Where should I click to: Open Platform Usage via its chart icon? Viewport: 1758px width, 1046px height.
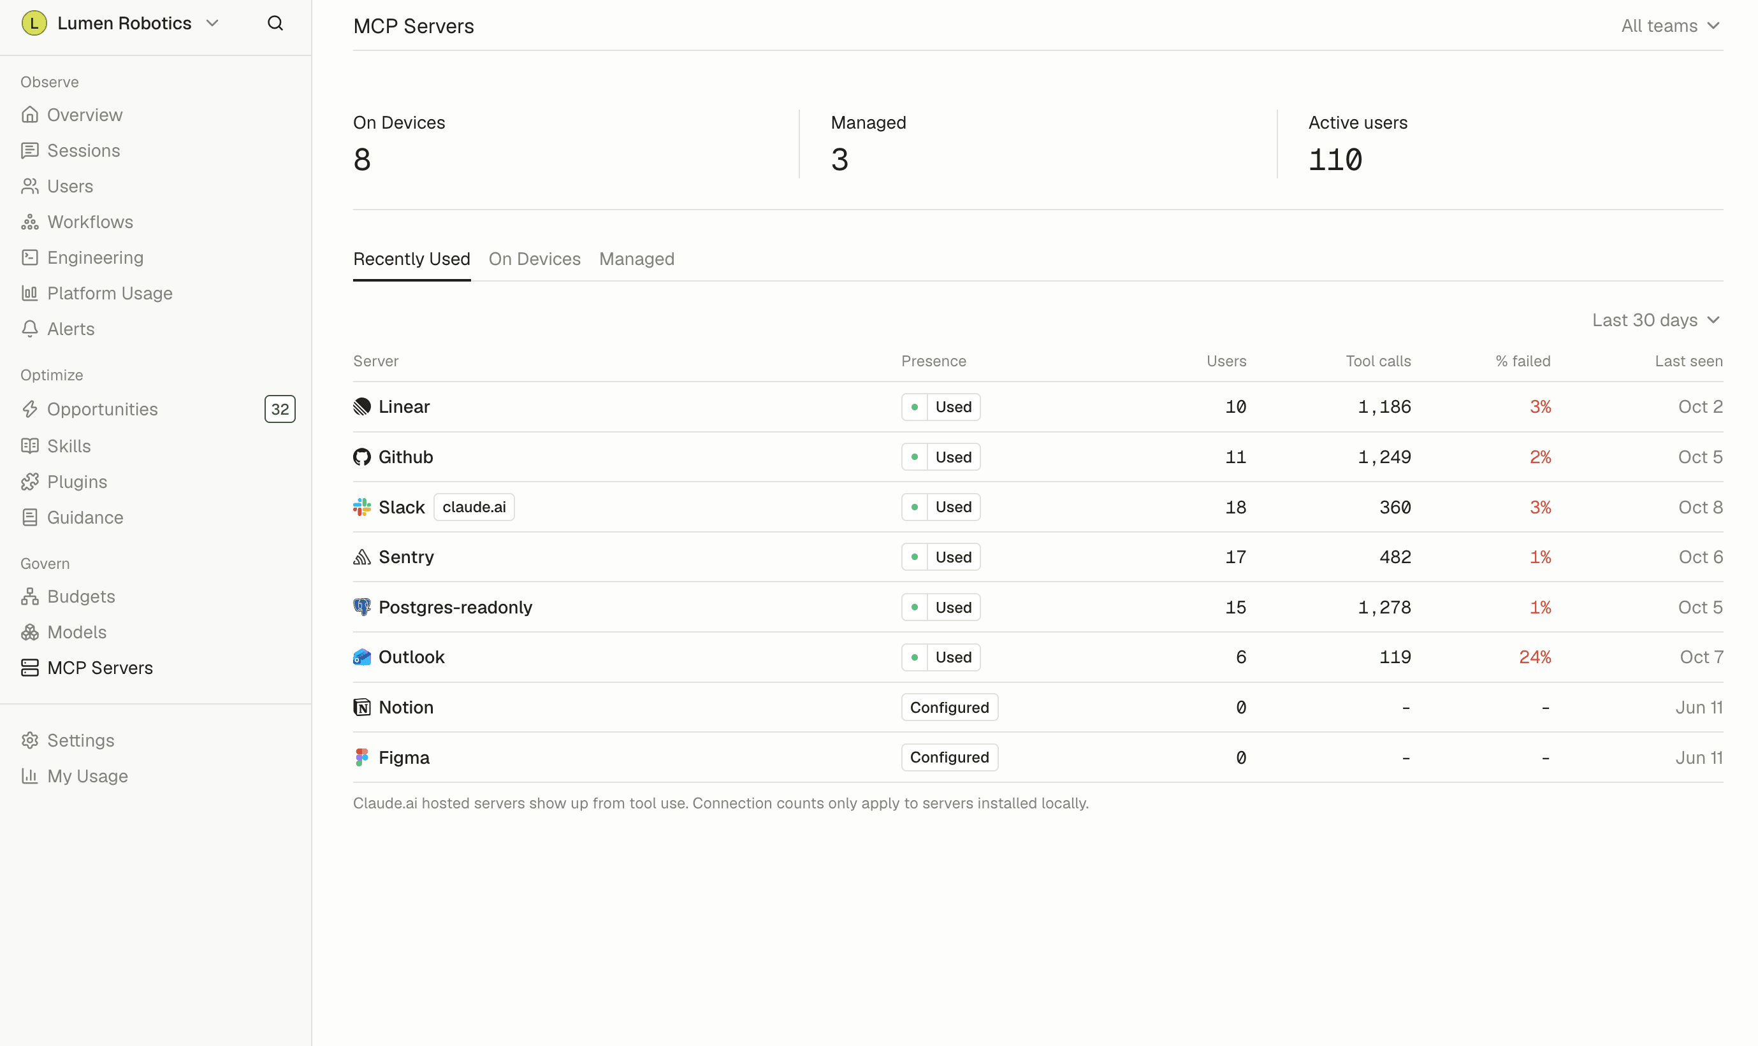pos(29,293)
